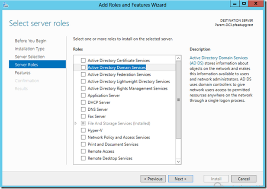Click scroll up arrow in Roles list

coord(178,58)
